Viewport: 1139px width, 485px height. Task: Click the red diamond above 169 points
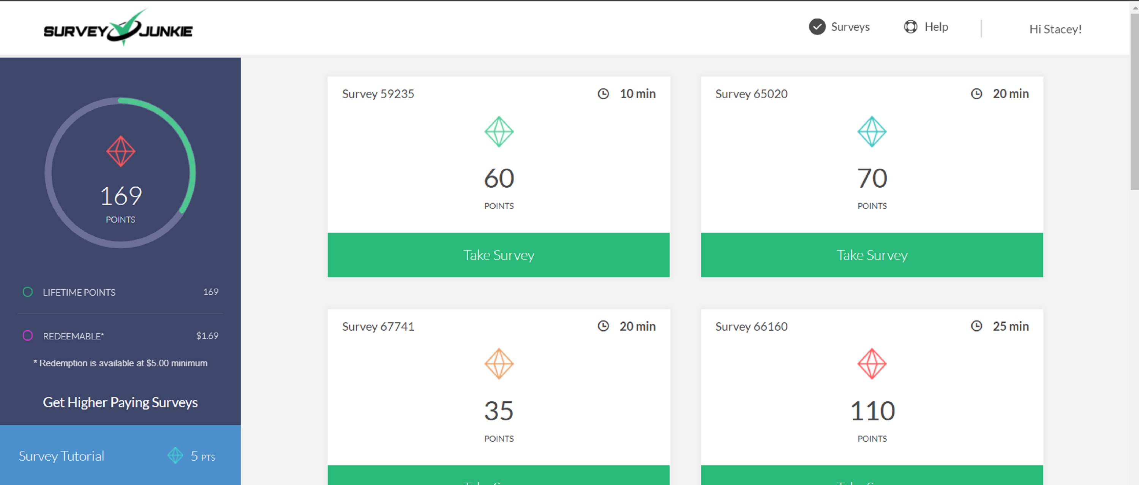point(121,151)
